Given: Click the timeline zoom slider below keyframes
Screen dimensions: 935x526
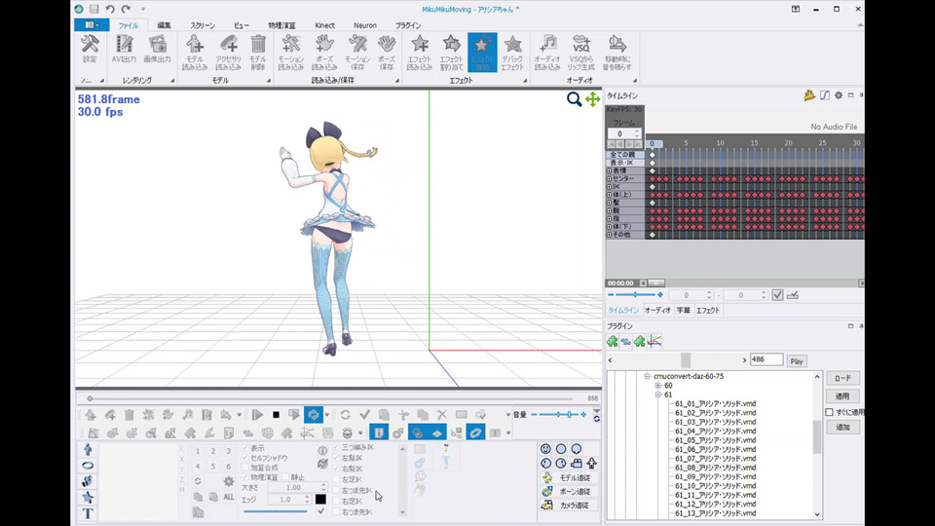Looking at the screenshot, I should (x=636, y=294).
